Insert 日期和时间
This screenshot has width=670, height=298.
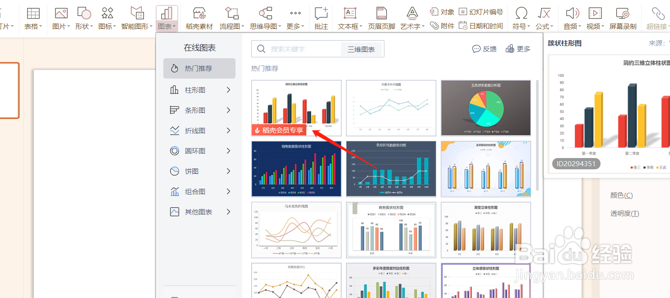click(x=481, y=26)
